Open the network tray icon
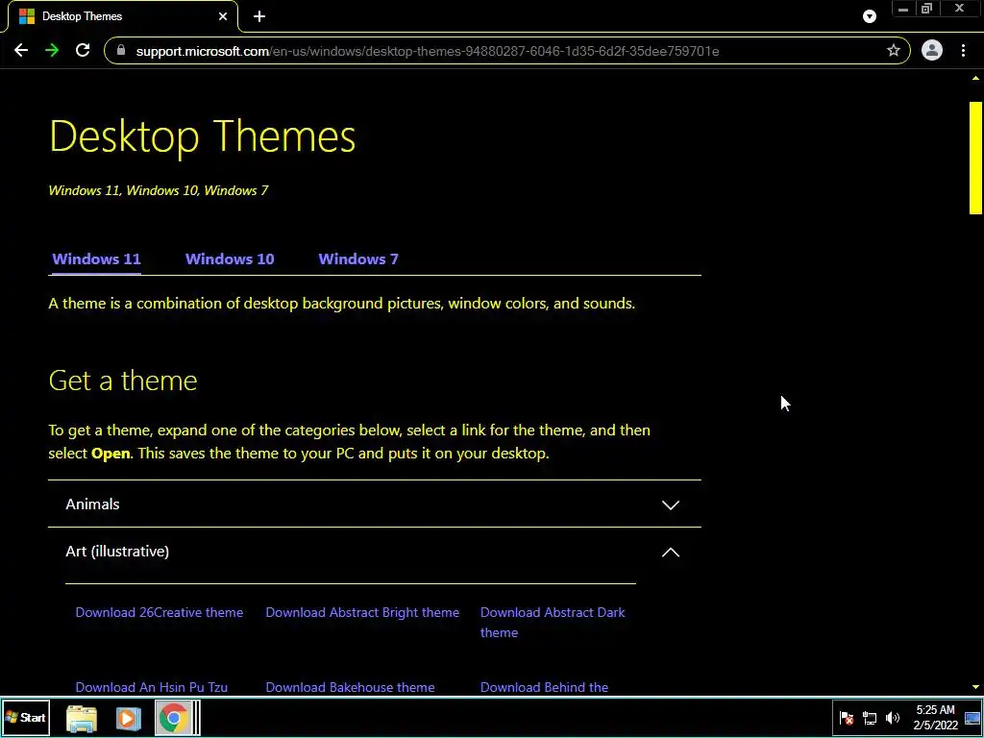 click(x=869, y=718)
